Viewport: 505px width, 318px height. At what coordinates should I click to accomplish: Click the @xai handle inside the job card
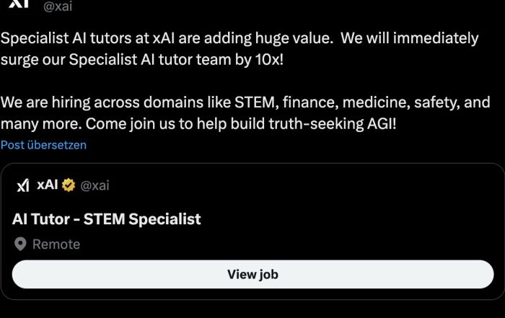(x=94, y=186)
